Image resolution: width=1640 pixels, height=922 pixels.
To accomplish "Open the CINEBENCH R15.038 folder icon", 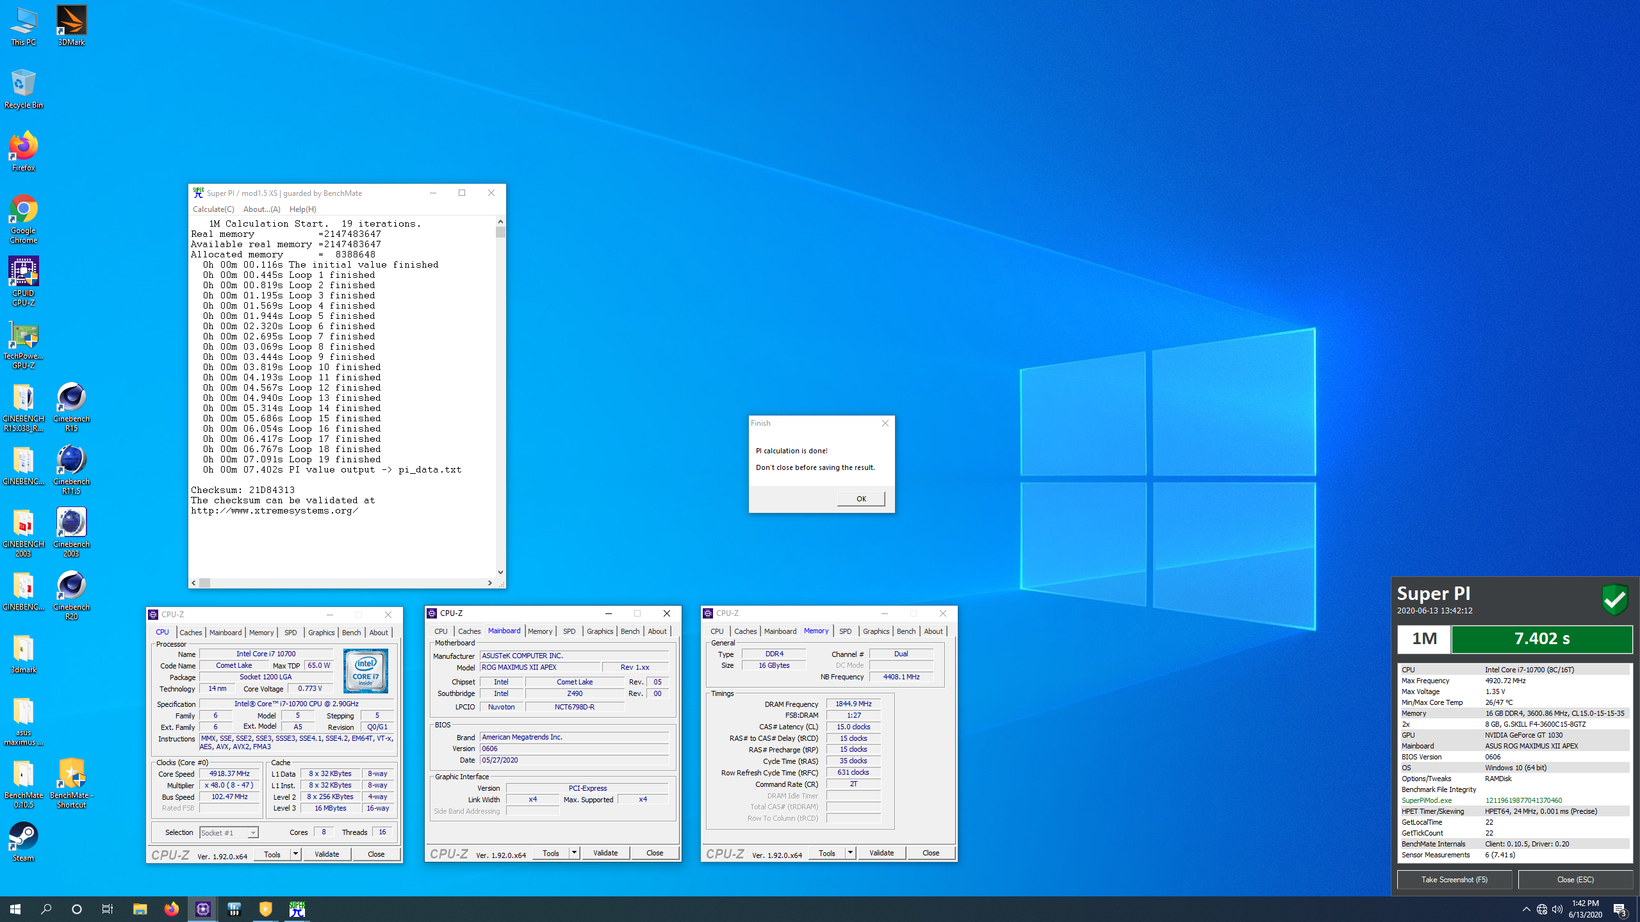I will pos(23,407).
